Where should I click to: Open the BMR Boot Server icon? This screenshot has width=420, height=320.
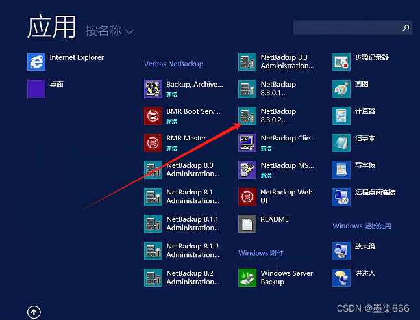(x=153, y=116)
